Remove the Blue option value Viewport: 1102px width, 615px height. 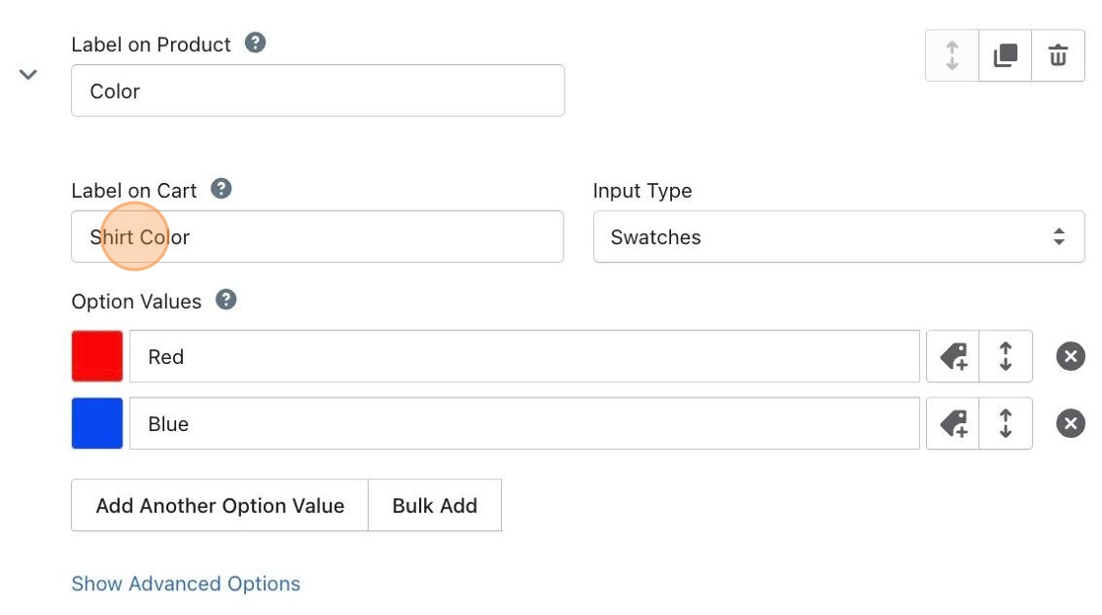pyautogui.click(x=1070, y=423)
